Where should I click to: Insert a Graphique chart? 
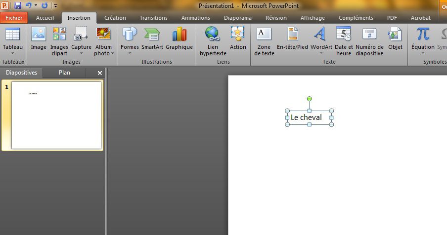pos(179,35)
